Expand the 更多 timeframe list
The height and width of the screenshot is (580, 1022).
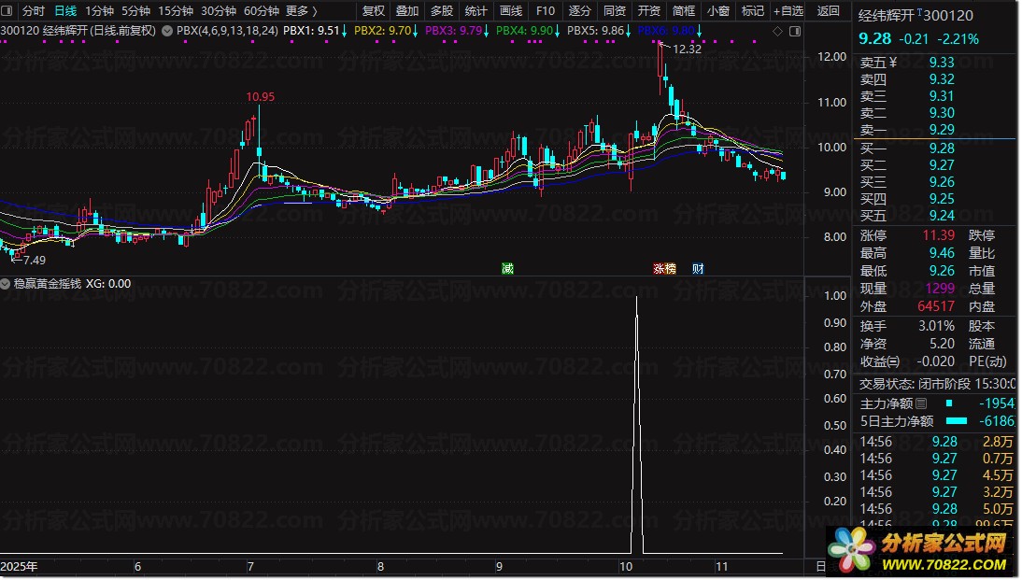point(301,11)
